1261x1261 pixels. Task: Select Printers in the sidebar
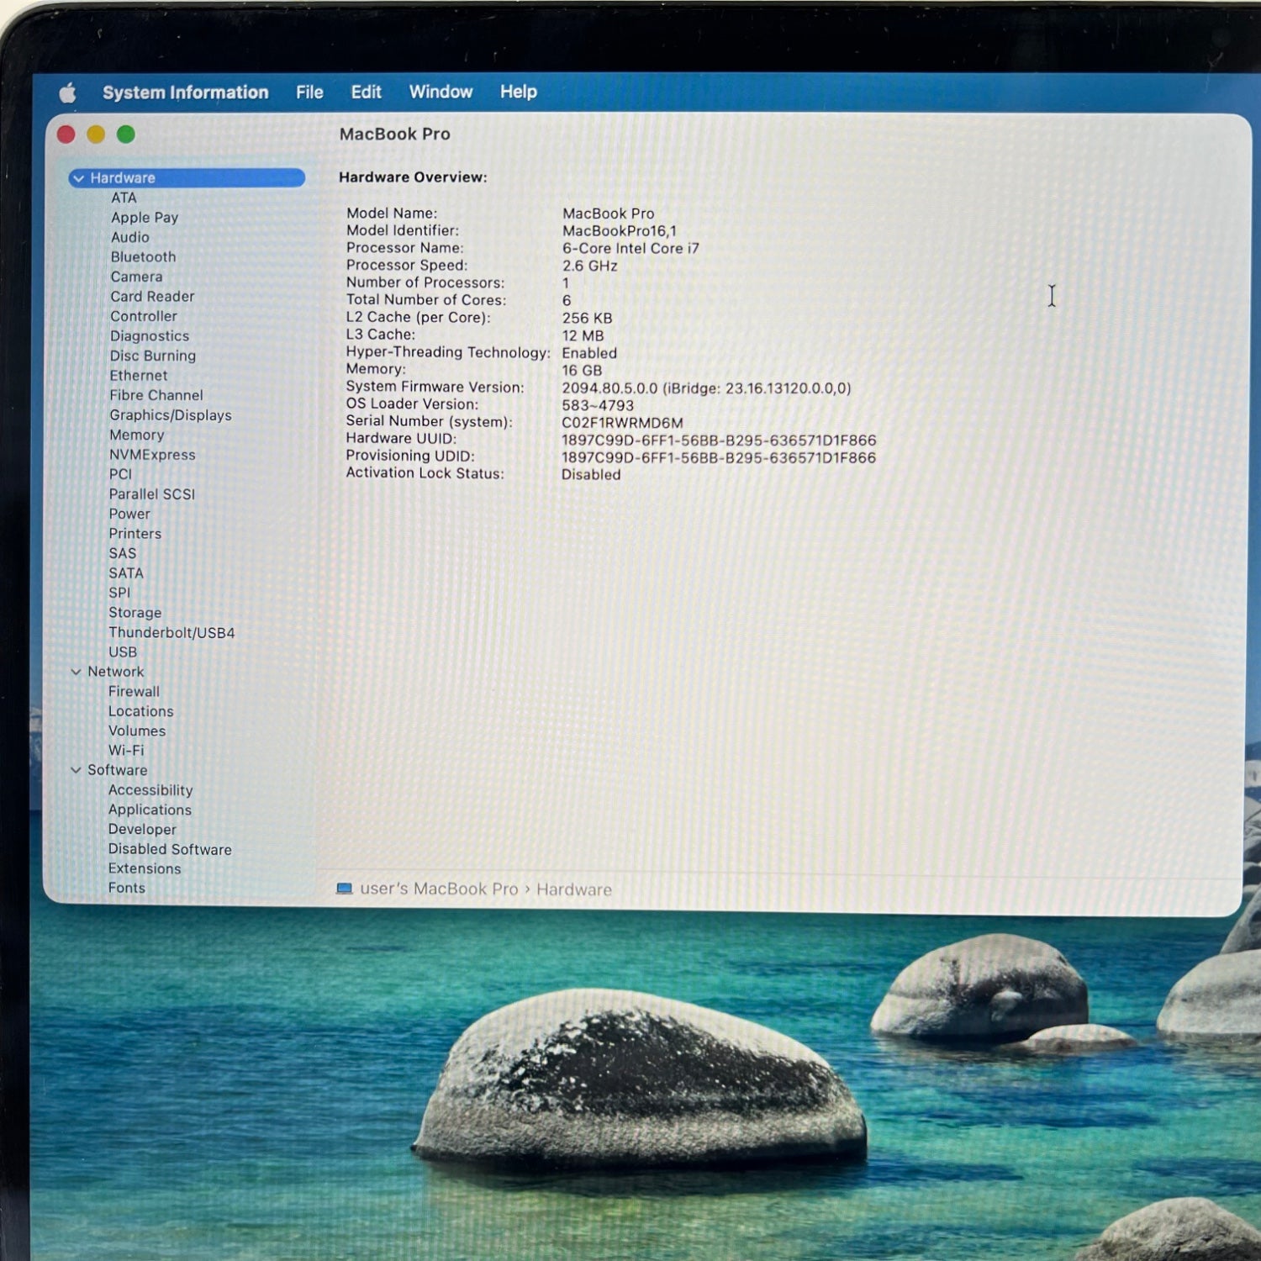135,534
